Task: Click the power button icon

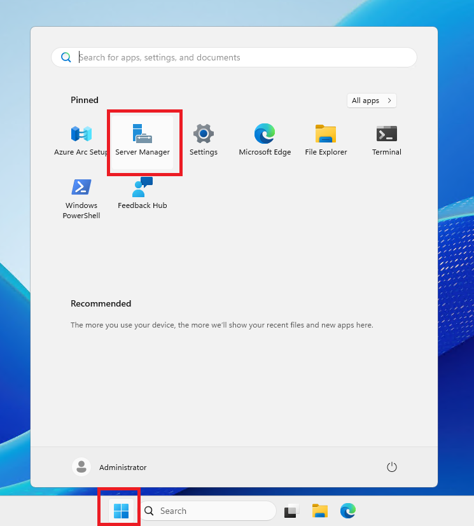Action: (x=391, y=467)
